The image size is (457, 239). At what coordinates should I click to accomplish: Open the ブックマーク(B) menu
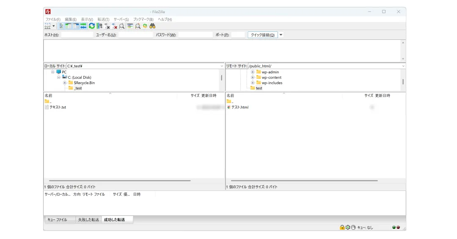pos(143,19)
